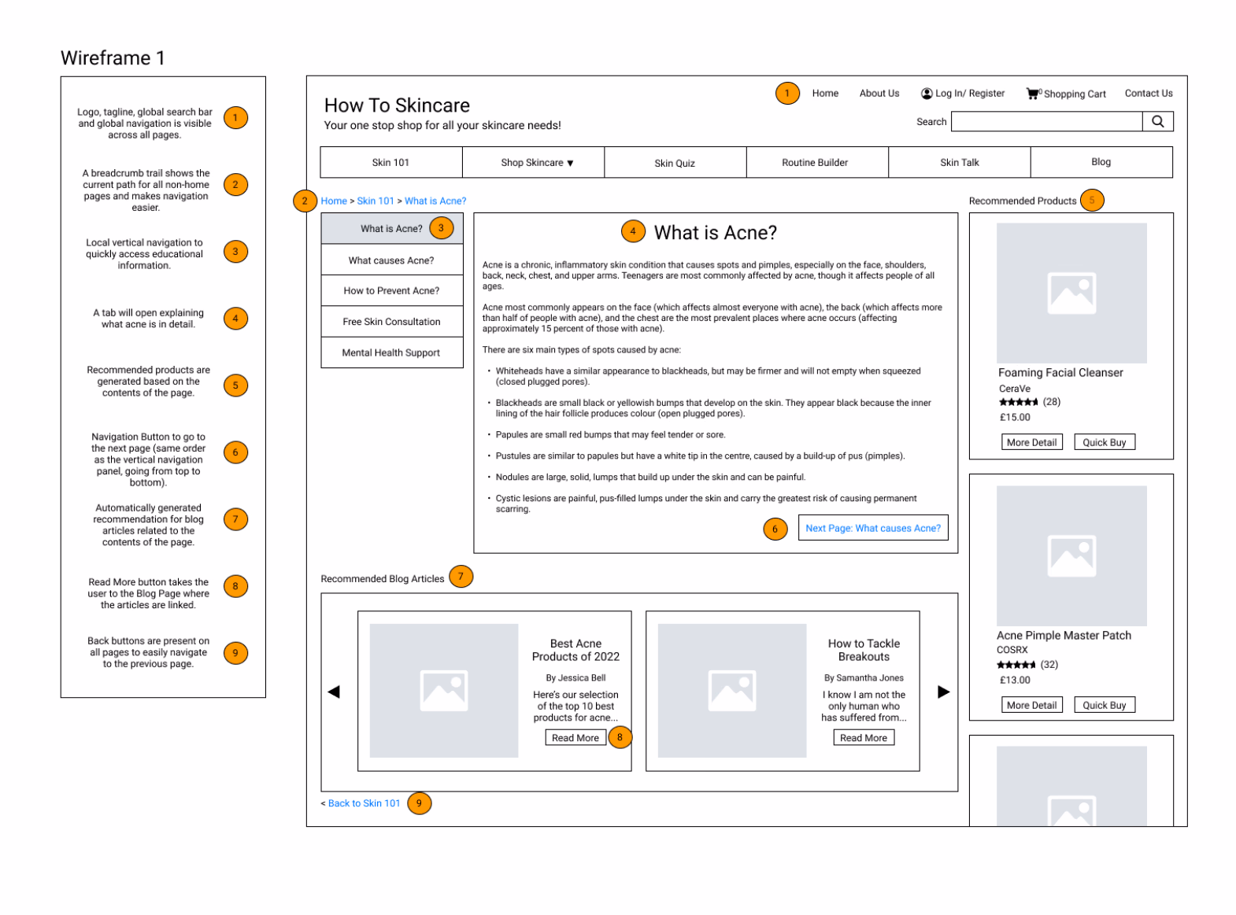The height and width of the screenshot is (915, 1236).
Task: Open Free Skin Consultation item
Action: tap(392, 322)
